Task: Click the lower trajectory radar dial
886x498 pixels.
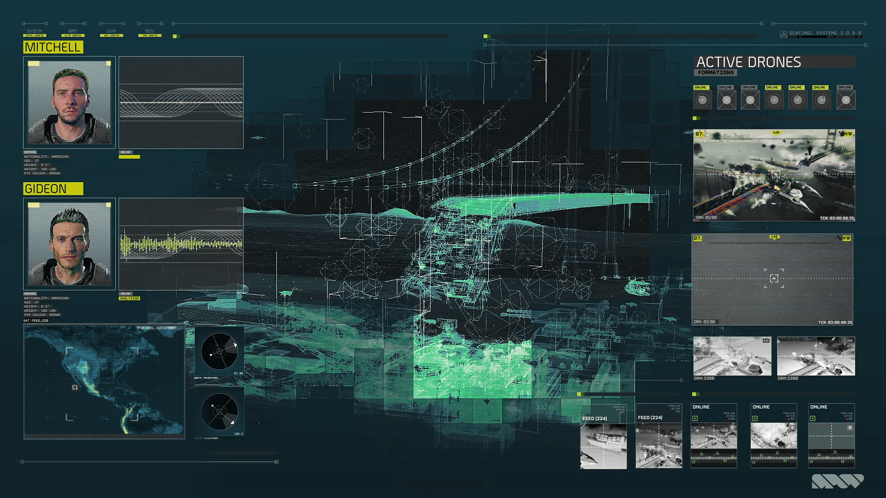Action: pyautogui.click(x=220, y=411)
